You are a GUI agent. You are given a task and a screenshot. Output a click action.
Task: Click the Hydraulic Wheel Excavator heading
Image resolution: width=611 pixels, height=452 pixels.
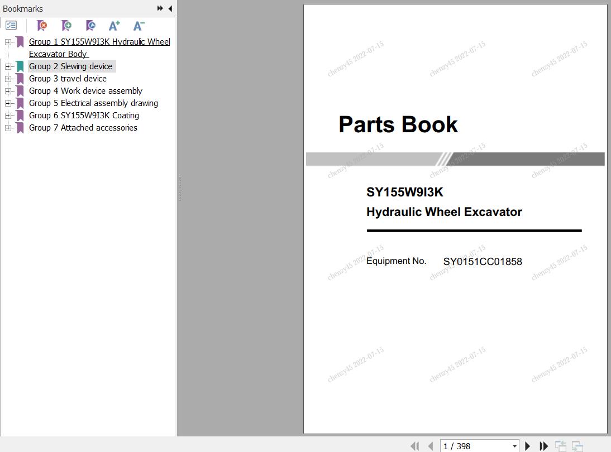click(444, 212)
